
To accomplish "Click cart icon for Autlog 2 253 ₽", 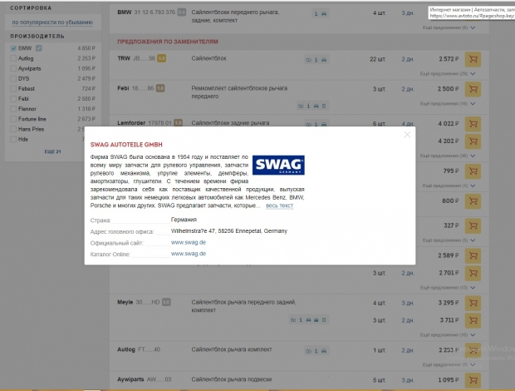I will pyautogui.click(x=473, y=350).
